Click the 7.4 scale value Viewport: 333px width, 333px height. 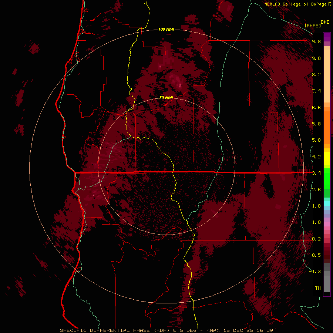pyautogui.click(x=316, y=91)
